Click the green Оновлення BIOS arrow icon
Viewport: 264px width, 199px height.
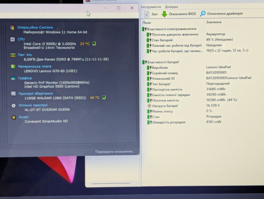164,14
